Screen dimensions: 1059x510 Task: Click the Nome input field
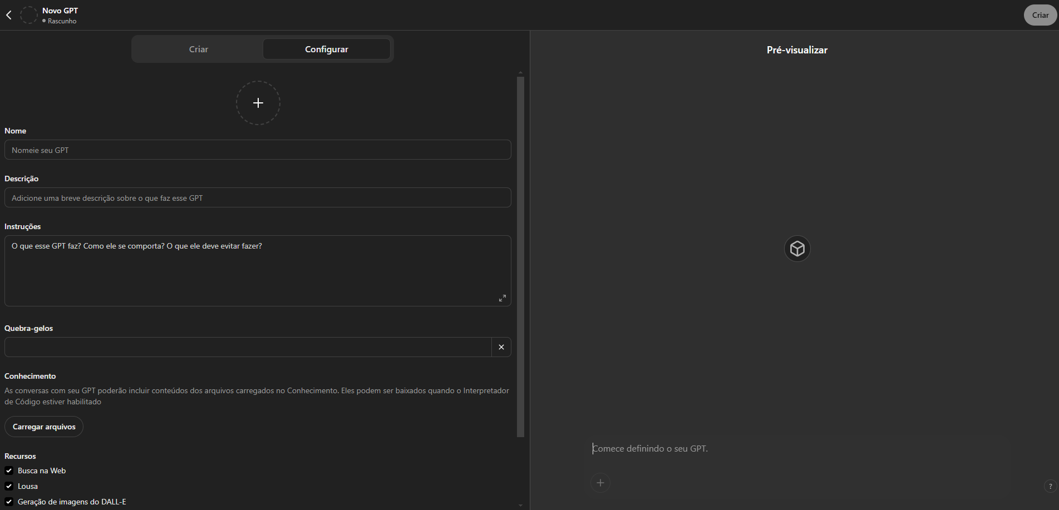258,150
